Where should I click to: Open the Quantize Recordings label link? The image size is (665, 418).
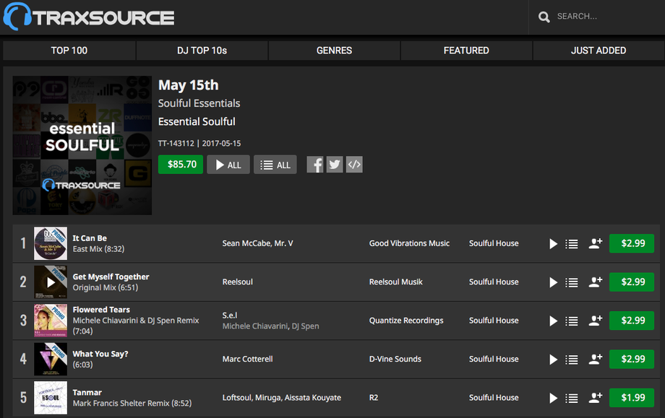tap(406, 321)
